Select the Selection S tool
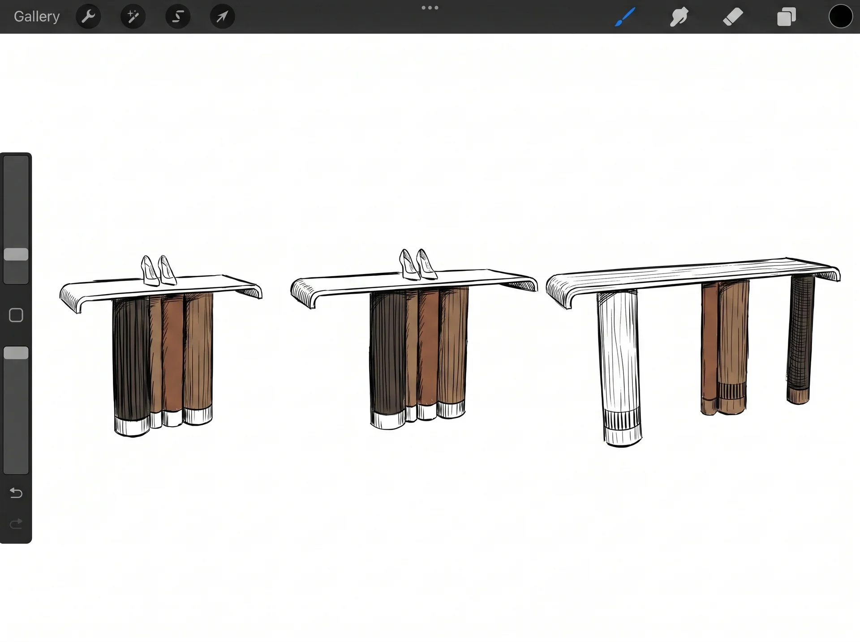860x642 pixels. [178, 17]
